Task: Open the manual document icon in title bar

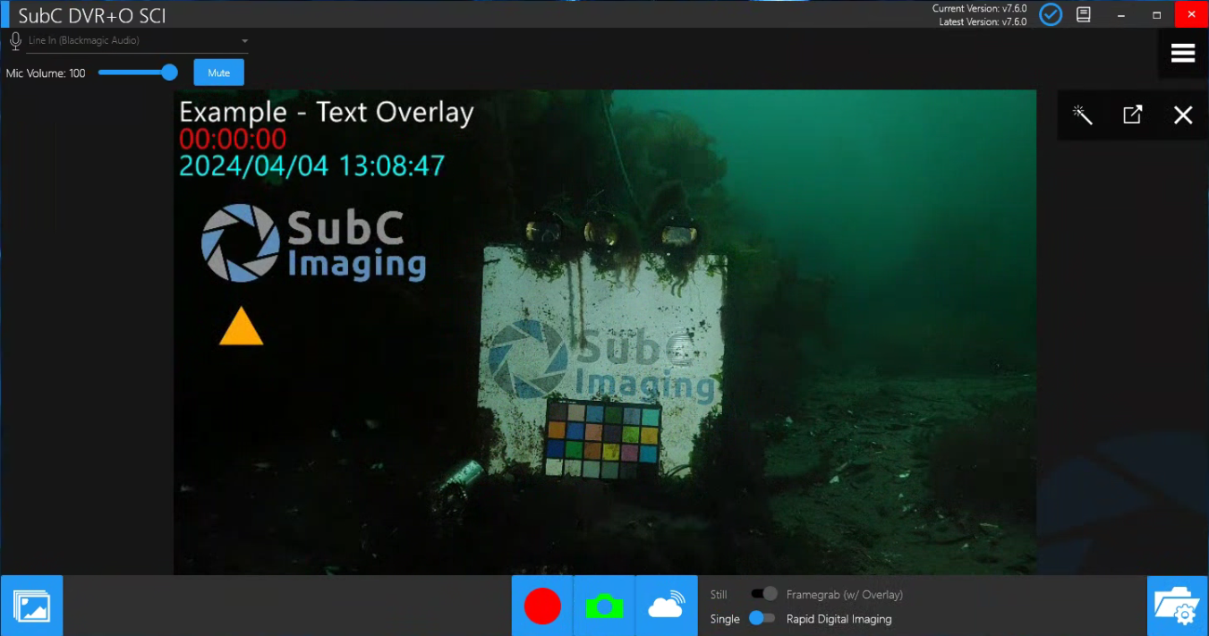Action: click(1084, 14)
